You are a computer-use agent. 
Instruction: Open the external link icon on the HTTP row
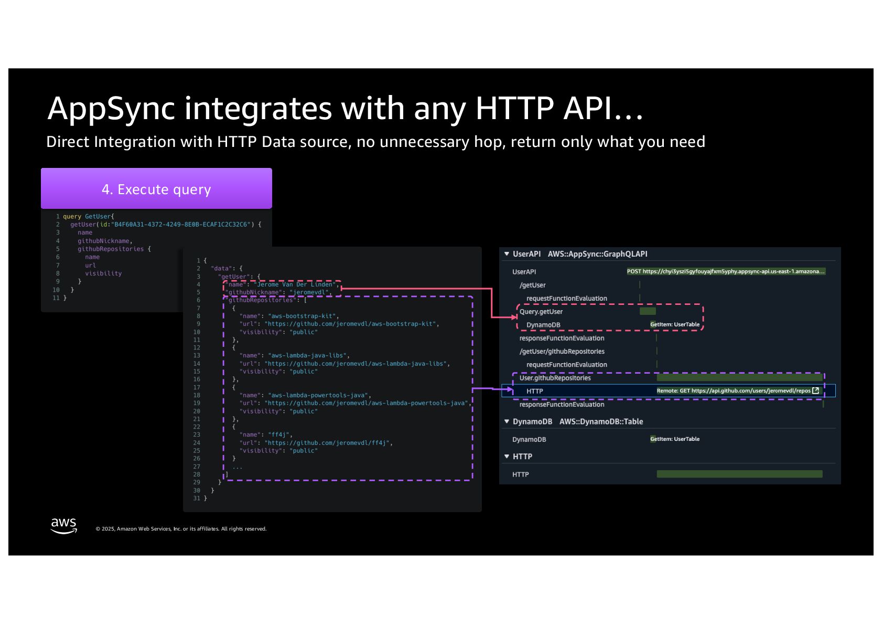pos(815,390)
